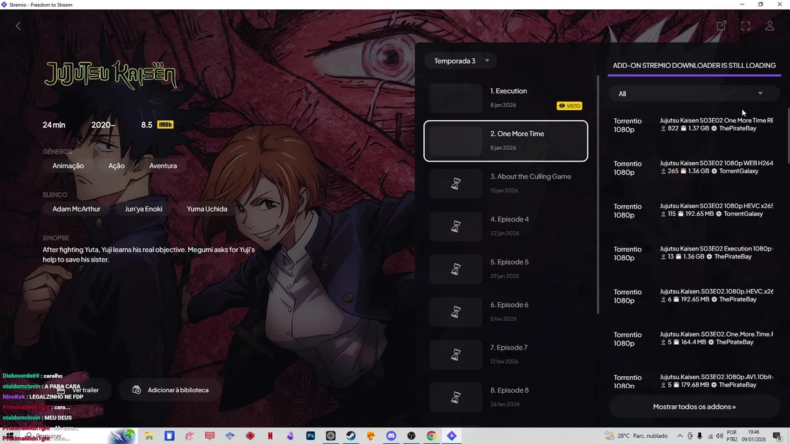Click the taskbar clock showing 19:46
Viewport: 790px width, 444px height.
[754, 436]
